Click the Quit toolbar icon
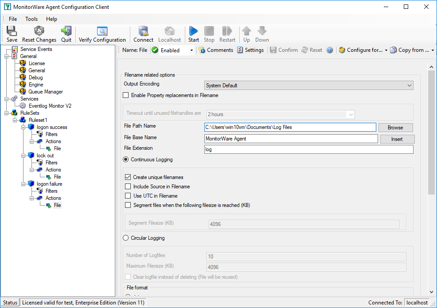The height and width of the screenshot is (308, 437). pos(66,31)
